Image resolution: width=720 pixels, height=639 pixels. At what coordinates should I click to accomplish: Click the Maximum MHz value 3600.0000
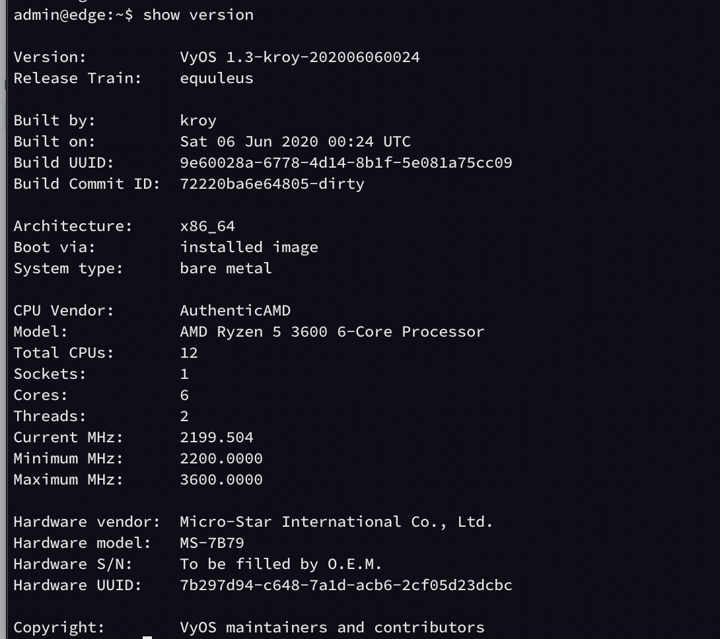[221, 479]
